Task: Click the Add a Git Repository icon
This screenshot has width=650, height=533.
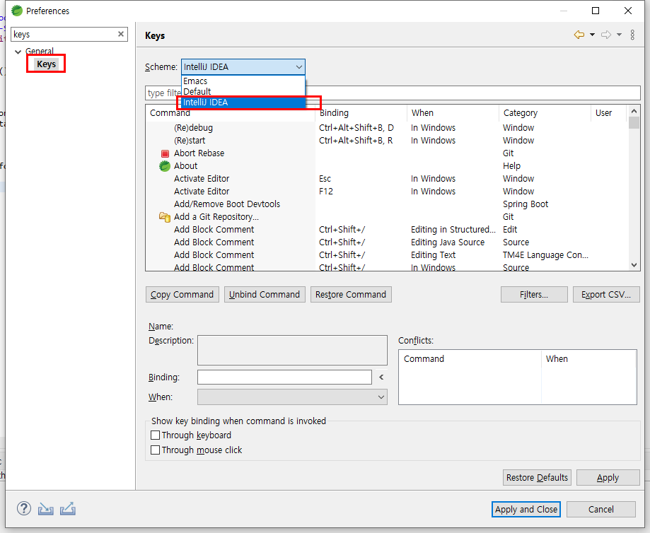Action: coord(165,217)
